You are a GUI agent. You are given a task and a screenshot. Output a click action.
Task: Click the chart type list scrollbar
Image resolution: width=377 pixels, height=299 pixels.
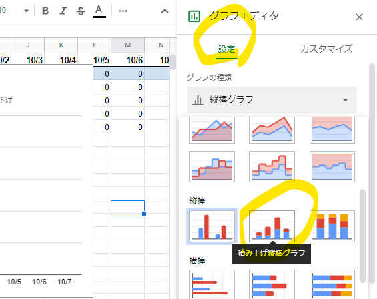pyautogui.click(x=362, y=236)
